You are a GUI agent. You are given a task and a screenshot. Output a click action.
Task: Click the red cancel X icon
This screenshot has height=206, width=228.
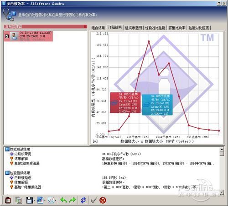[103, 200]
